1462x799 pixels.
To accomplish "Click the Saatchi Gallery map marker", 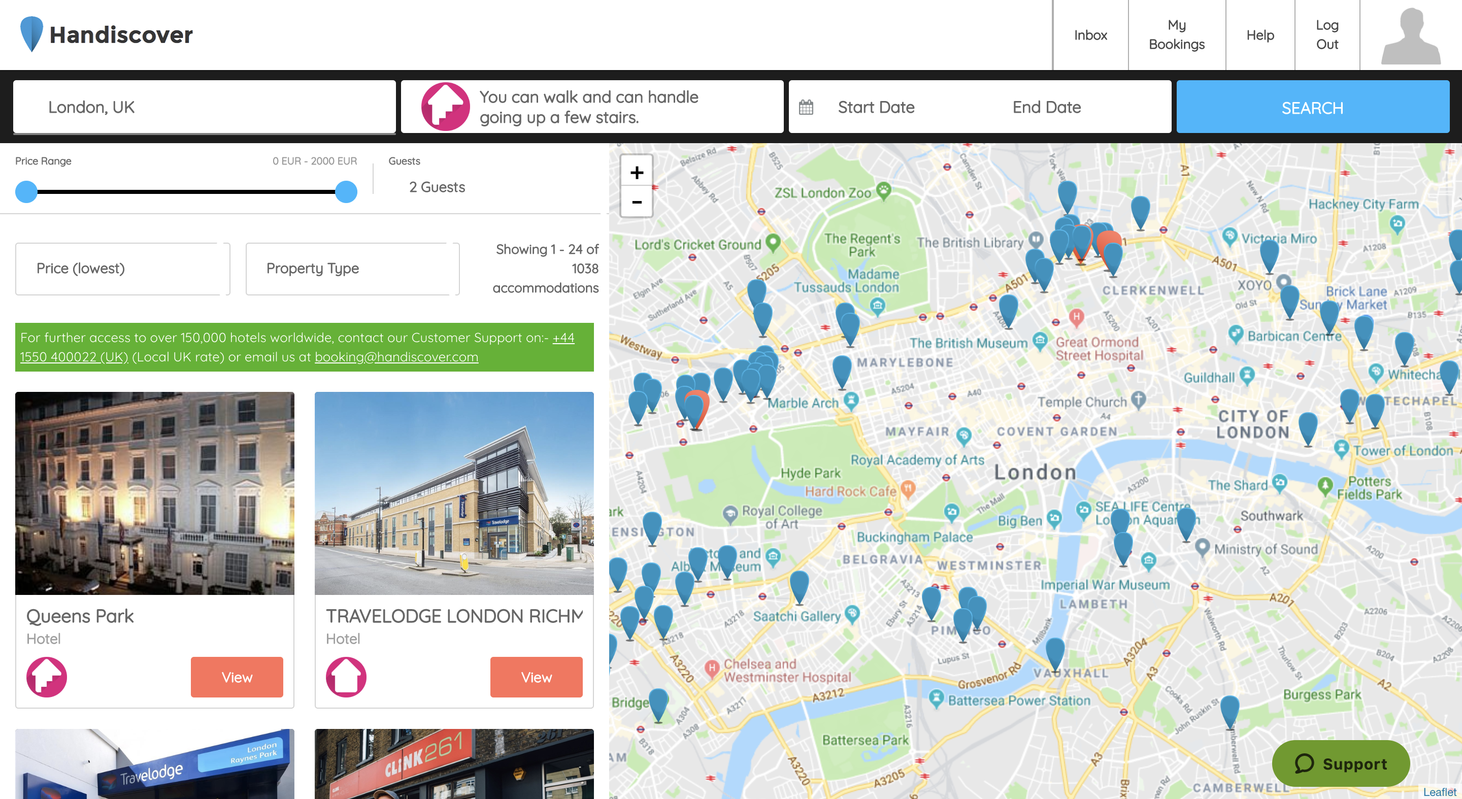I will click(852, 614).
